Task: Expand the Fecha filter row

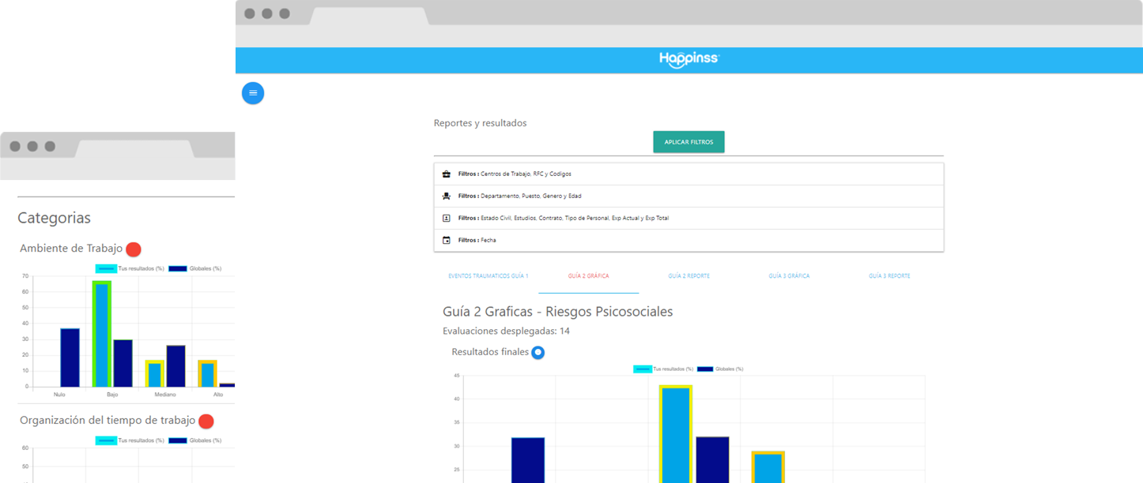Action: point(688,240)
